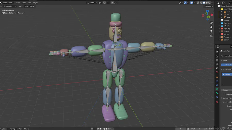
Task: Open the Armature data properties tab
Action: [x=217, y=89]
